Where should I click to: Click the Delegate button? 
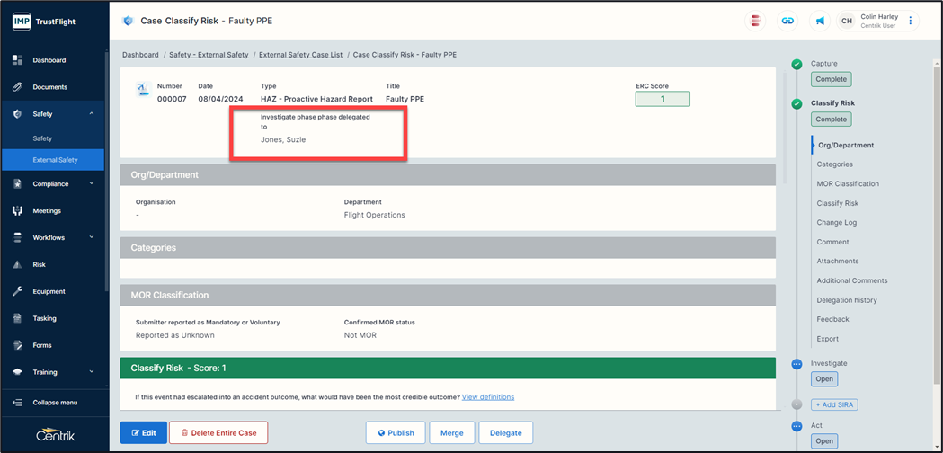505,433
